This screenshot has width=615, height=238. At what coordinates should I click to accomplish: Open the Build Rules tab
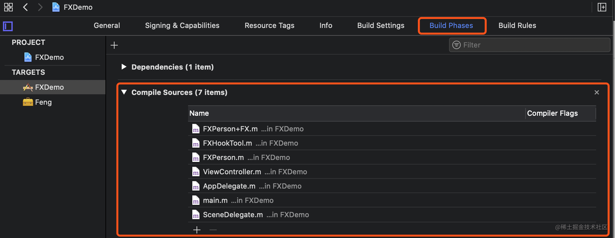pyautogui.click(x=517, y=25)
